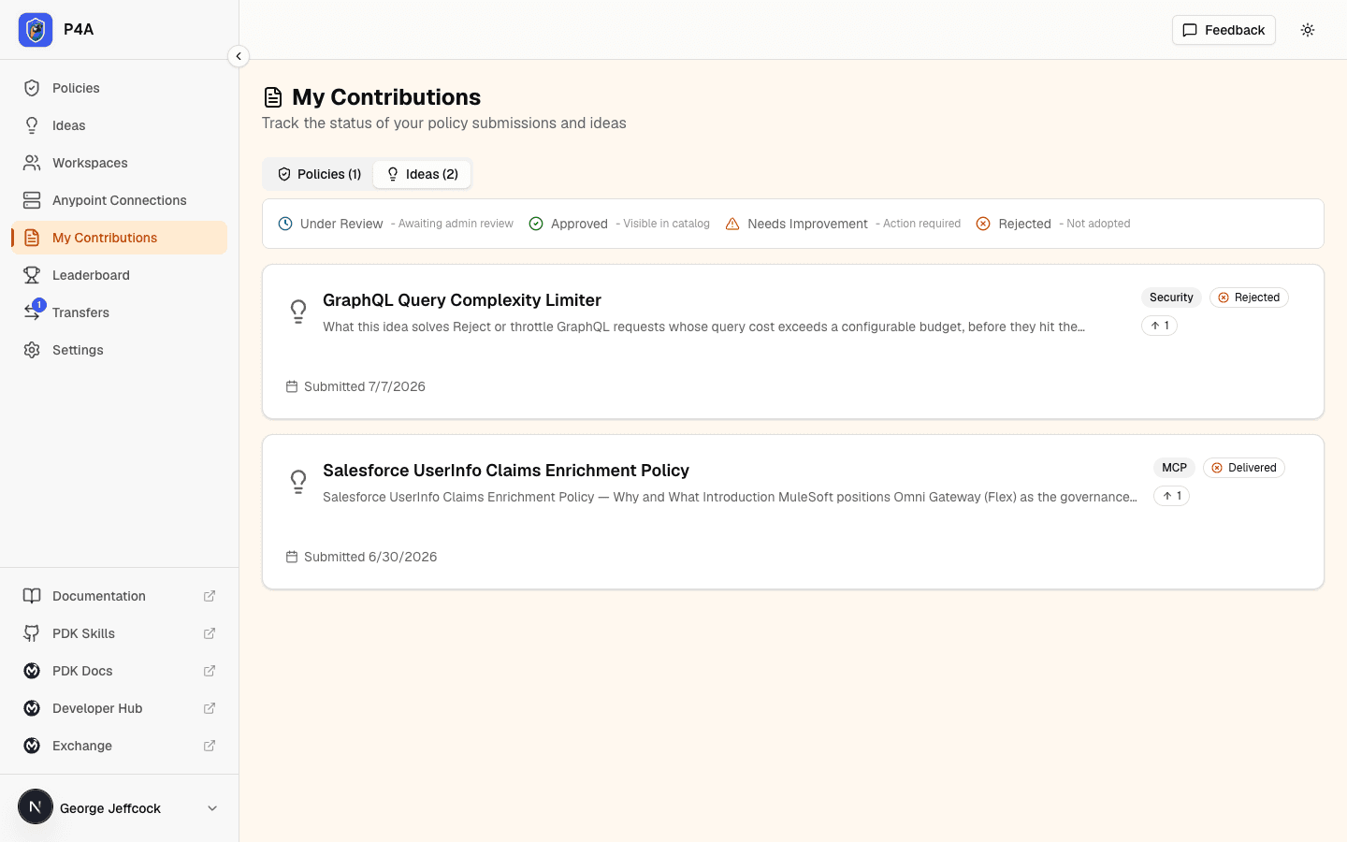The image size is (1347, 842).
Task: Switch to the Ideas (2) tab
Action: pos(422,174)
